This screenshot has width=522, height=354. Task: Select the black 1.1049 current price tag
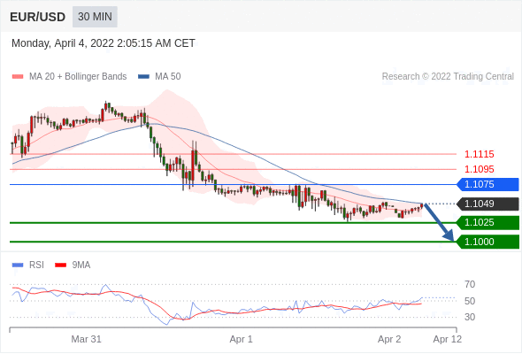[487, 204]
